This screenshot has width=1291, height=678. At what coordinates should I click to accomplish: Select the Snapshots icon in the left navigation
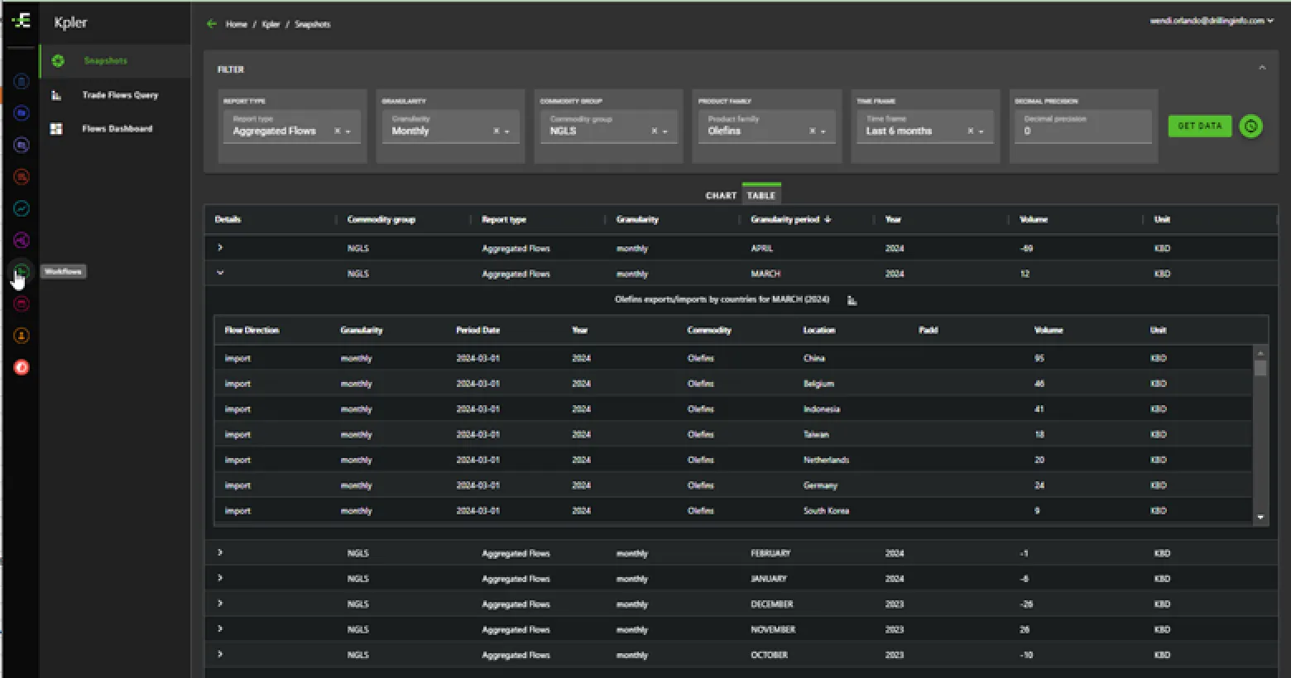click(57, 60)
